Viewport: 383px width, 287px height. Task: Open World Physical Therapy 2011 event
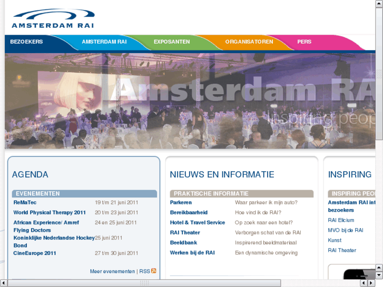point(50,213)
